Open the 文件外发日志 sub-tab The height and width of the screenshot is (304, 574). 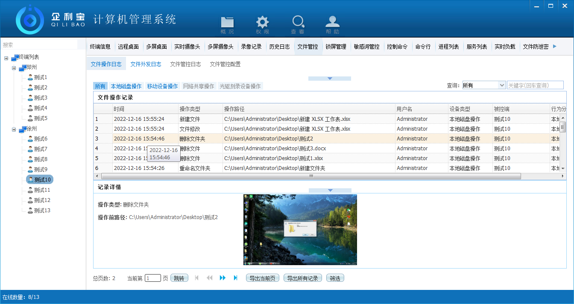tap(146, 64)
